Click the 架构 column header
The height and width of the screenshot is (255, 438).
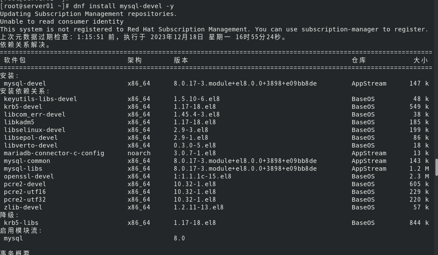[134, 60]
